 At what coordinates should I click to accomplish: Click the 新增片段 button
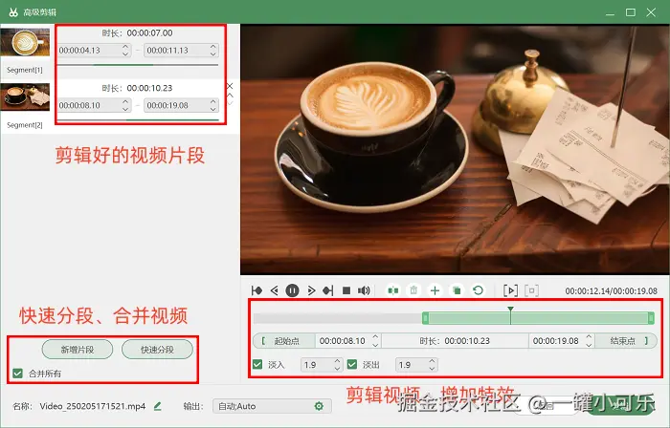tap(78, 350)
